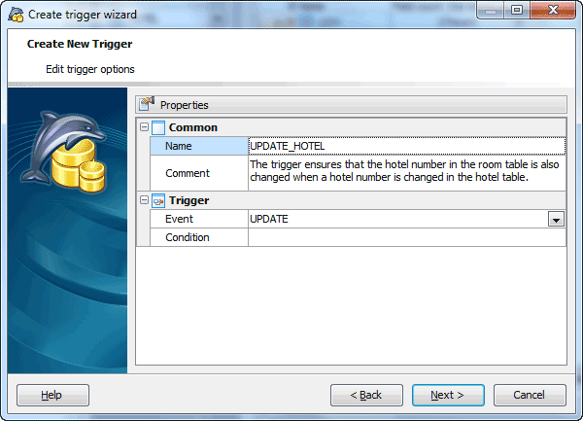Click the empty Condition field
Viewport: 583px width, 421px height.
pos(407,237)
